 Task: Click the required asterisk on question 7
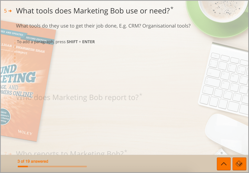(x=125, y=151)
